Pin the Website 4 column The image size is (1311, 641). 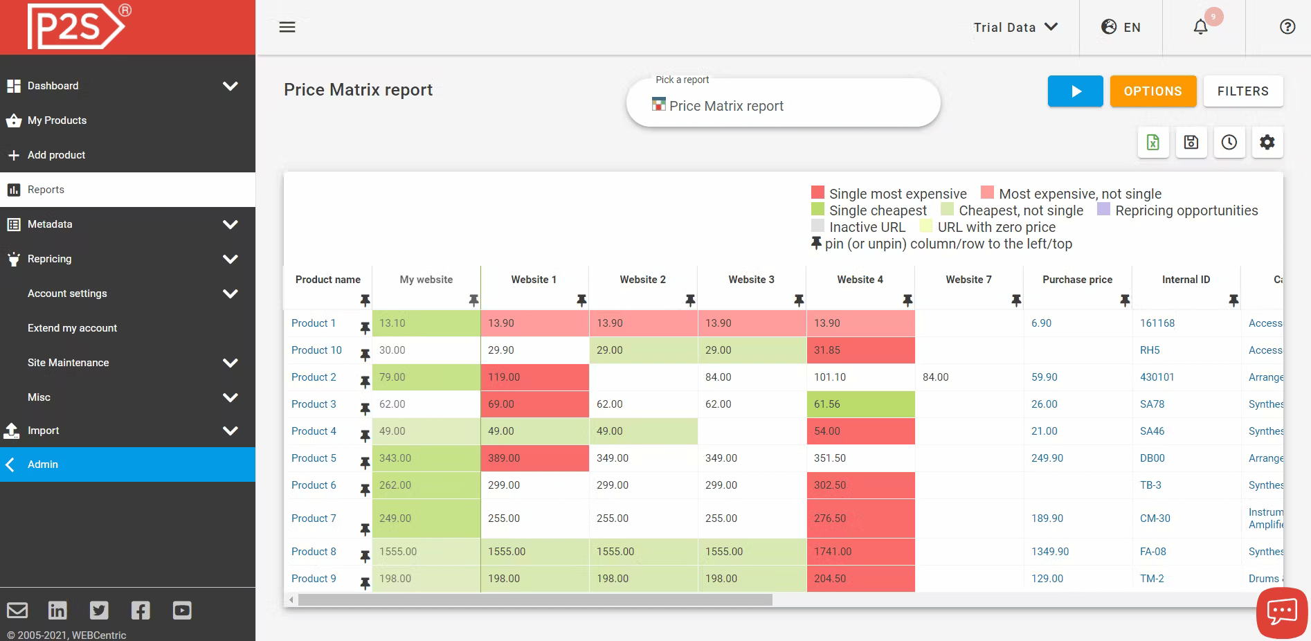tap(907, 300)
